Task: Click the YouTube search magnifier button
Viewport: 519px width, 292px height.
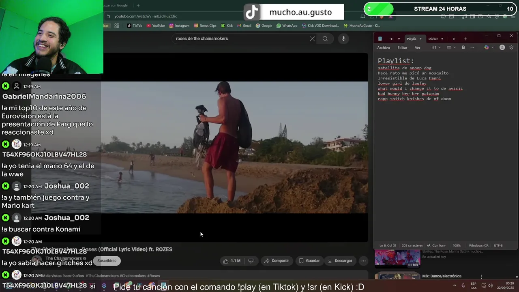Action: point(325,39)
